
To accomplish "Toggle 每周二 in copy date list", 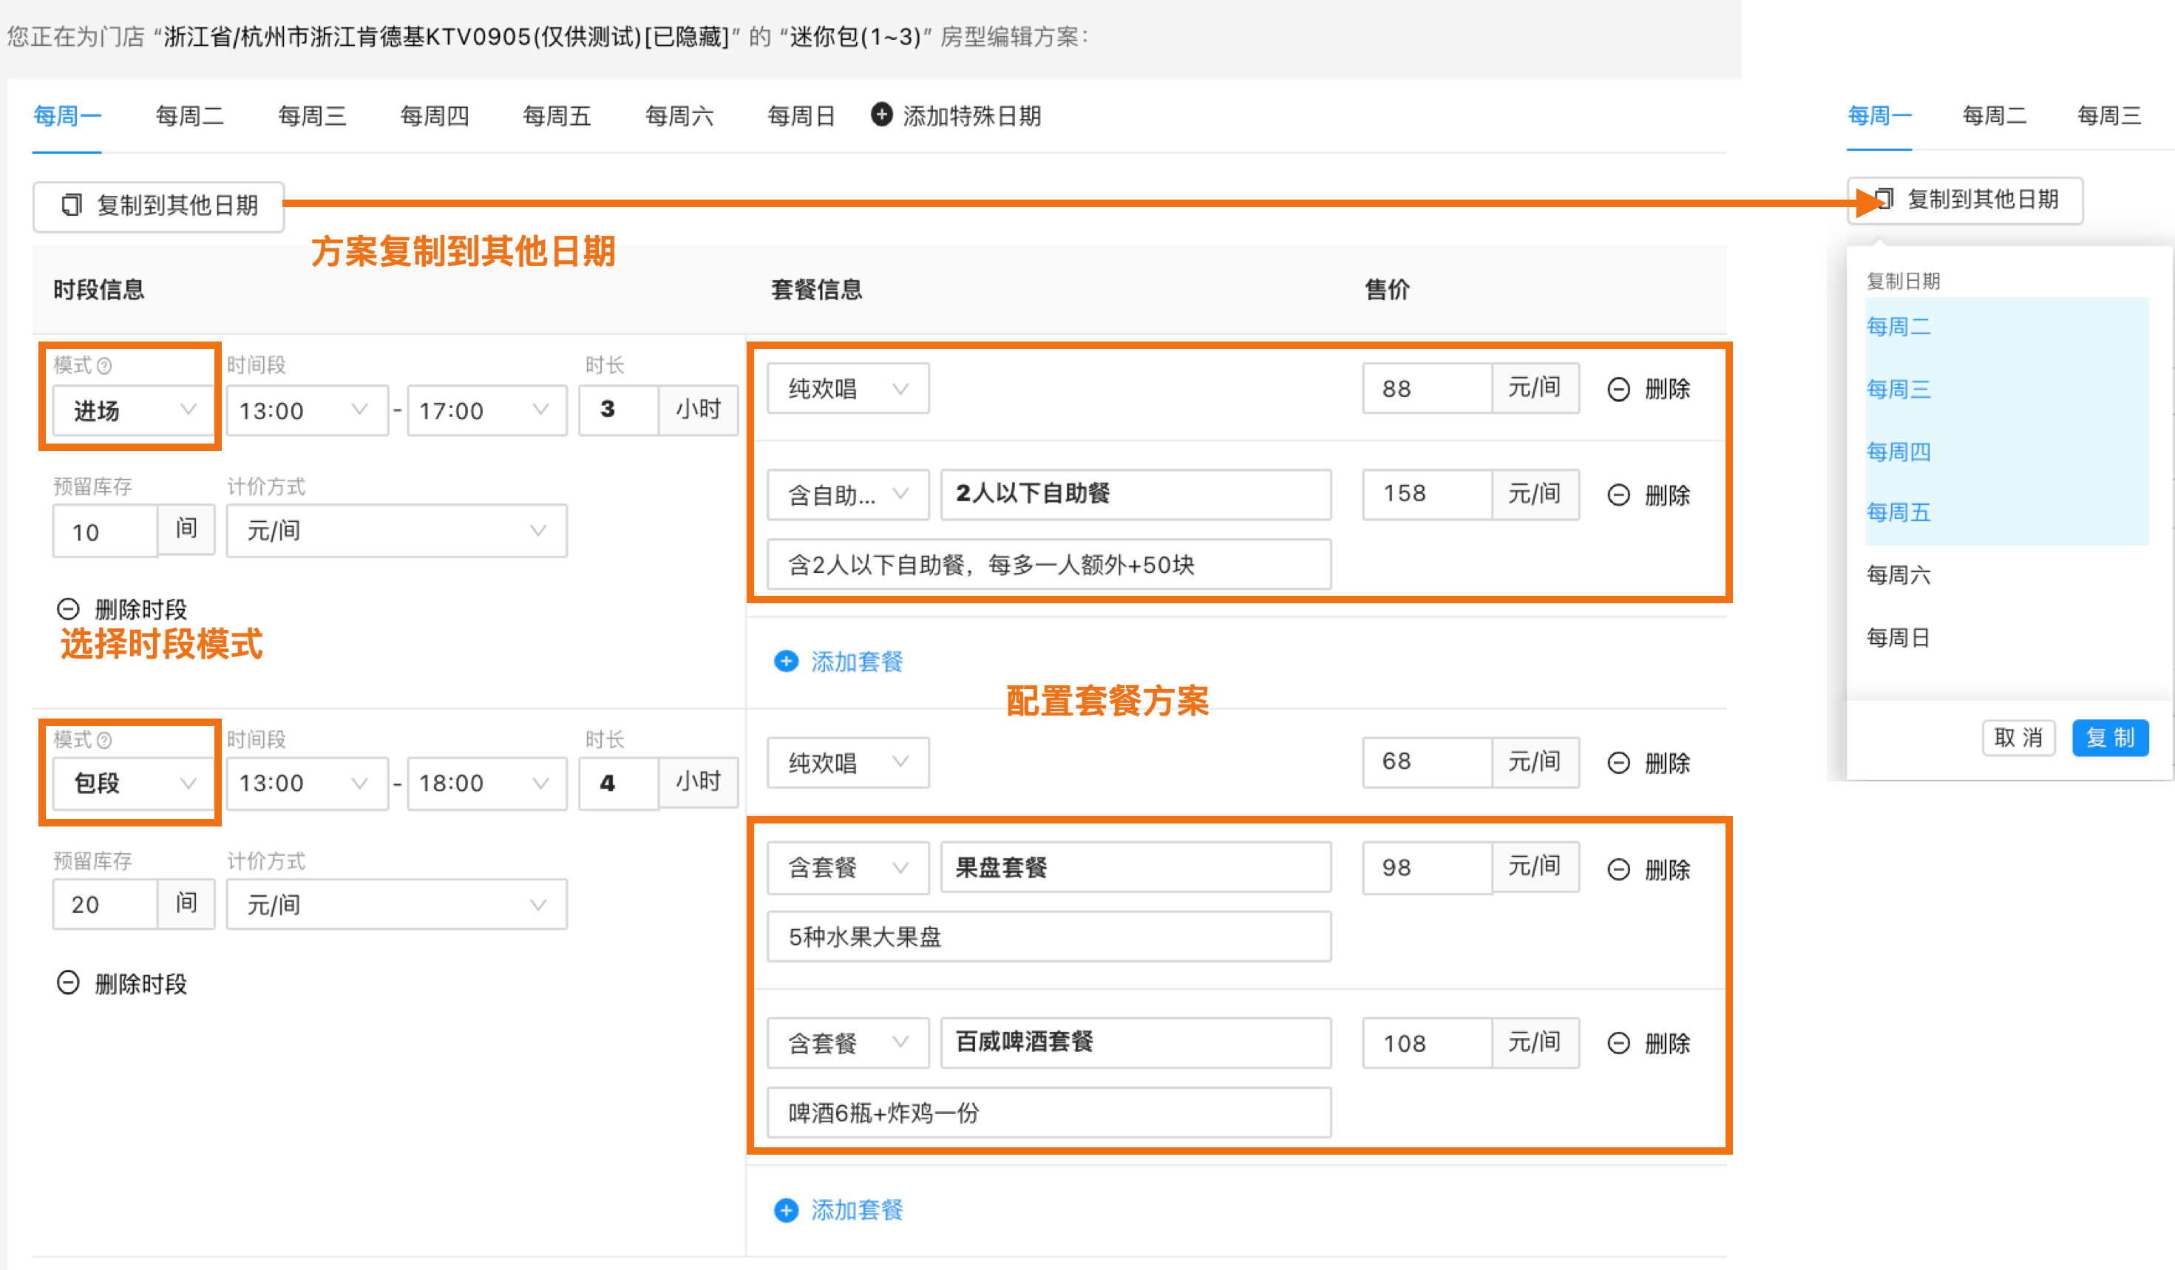I will (2006, 327).
